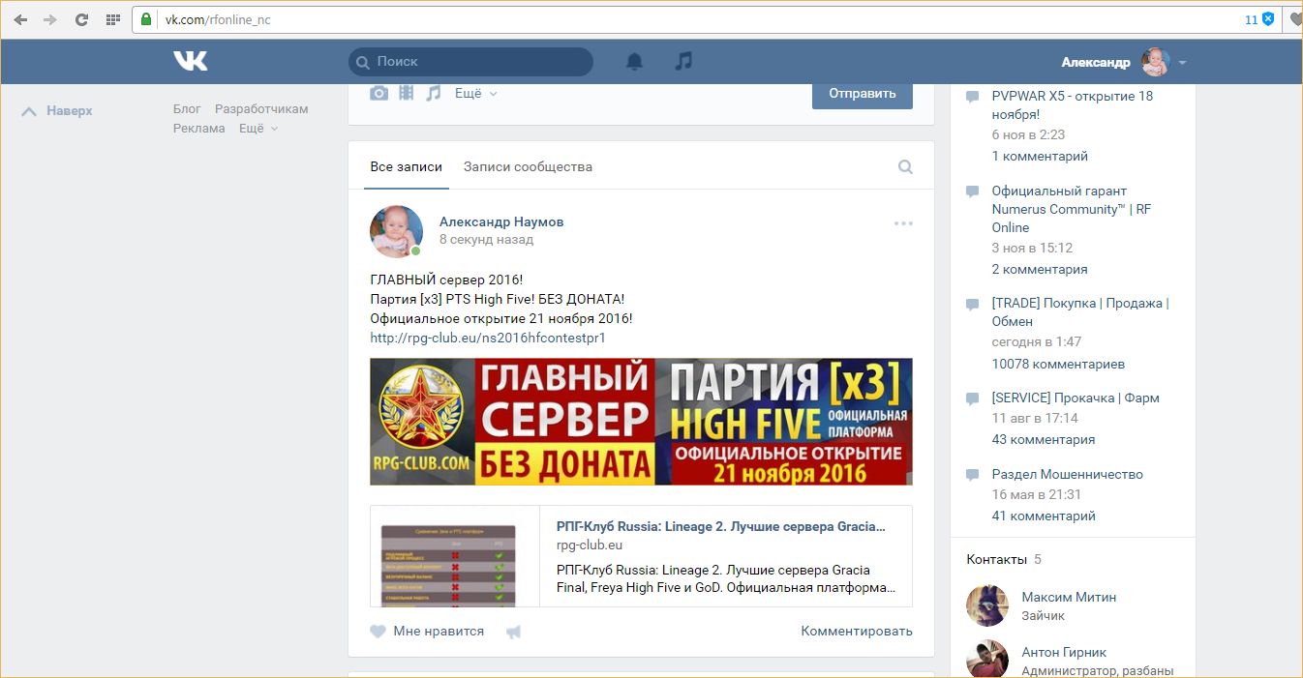Expand Ещё dropdown in post composer

click(475, 94)
